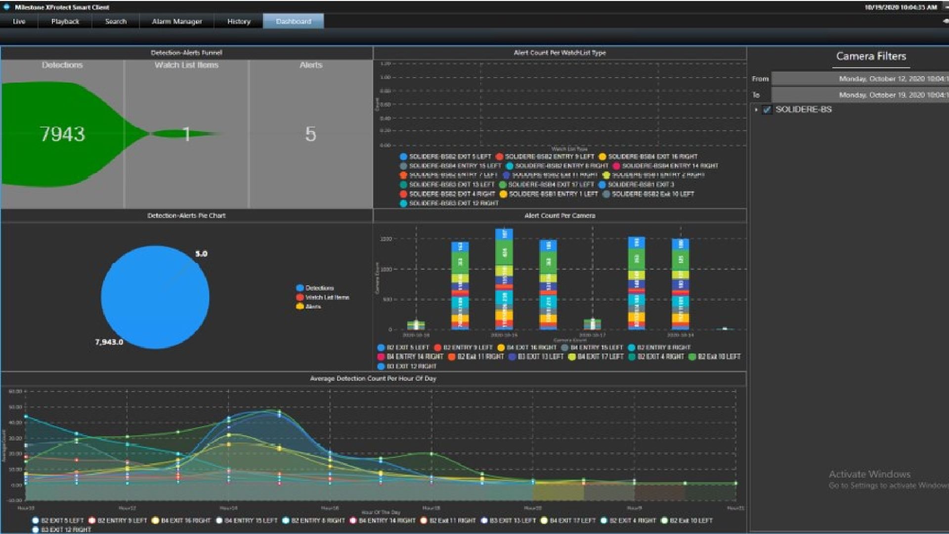Go to the Search tab
Viewport: 949px width, 534px height.
click(116, 21)
